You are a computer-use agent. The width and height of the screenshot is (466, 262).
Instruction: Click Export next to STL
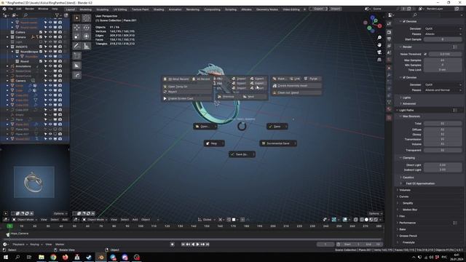[258, 88]
